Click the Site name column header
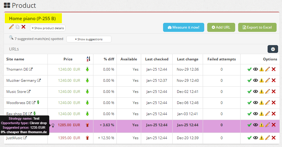The height and width of the screenshot is (147, 282). click(15, 59)
